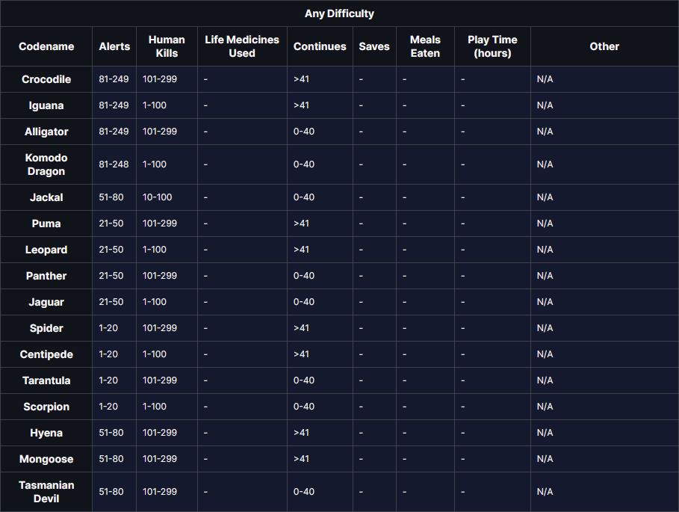679x512 pixels.
Task: Select the Scorpion Continues value 0-40
Action: 304,407
